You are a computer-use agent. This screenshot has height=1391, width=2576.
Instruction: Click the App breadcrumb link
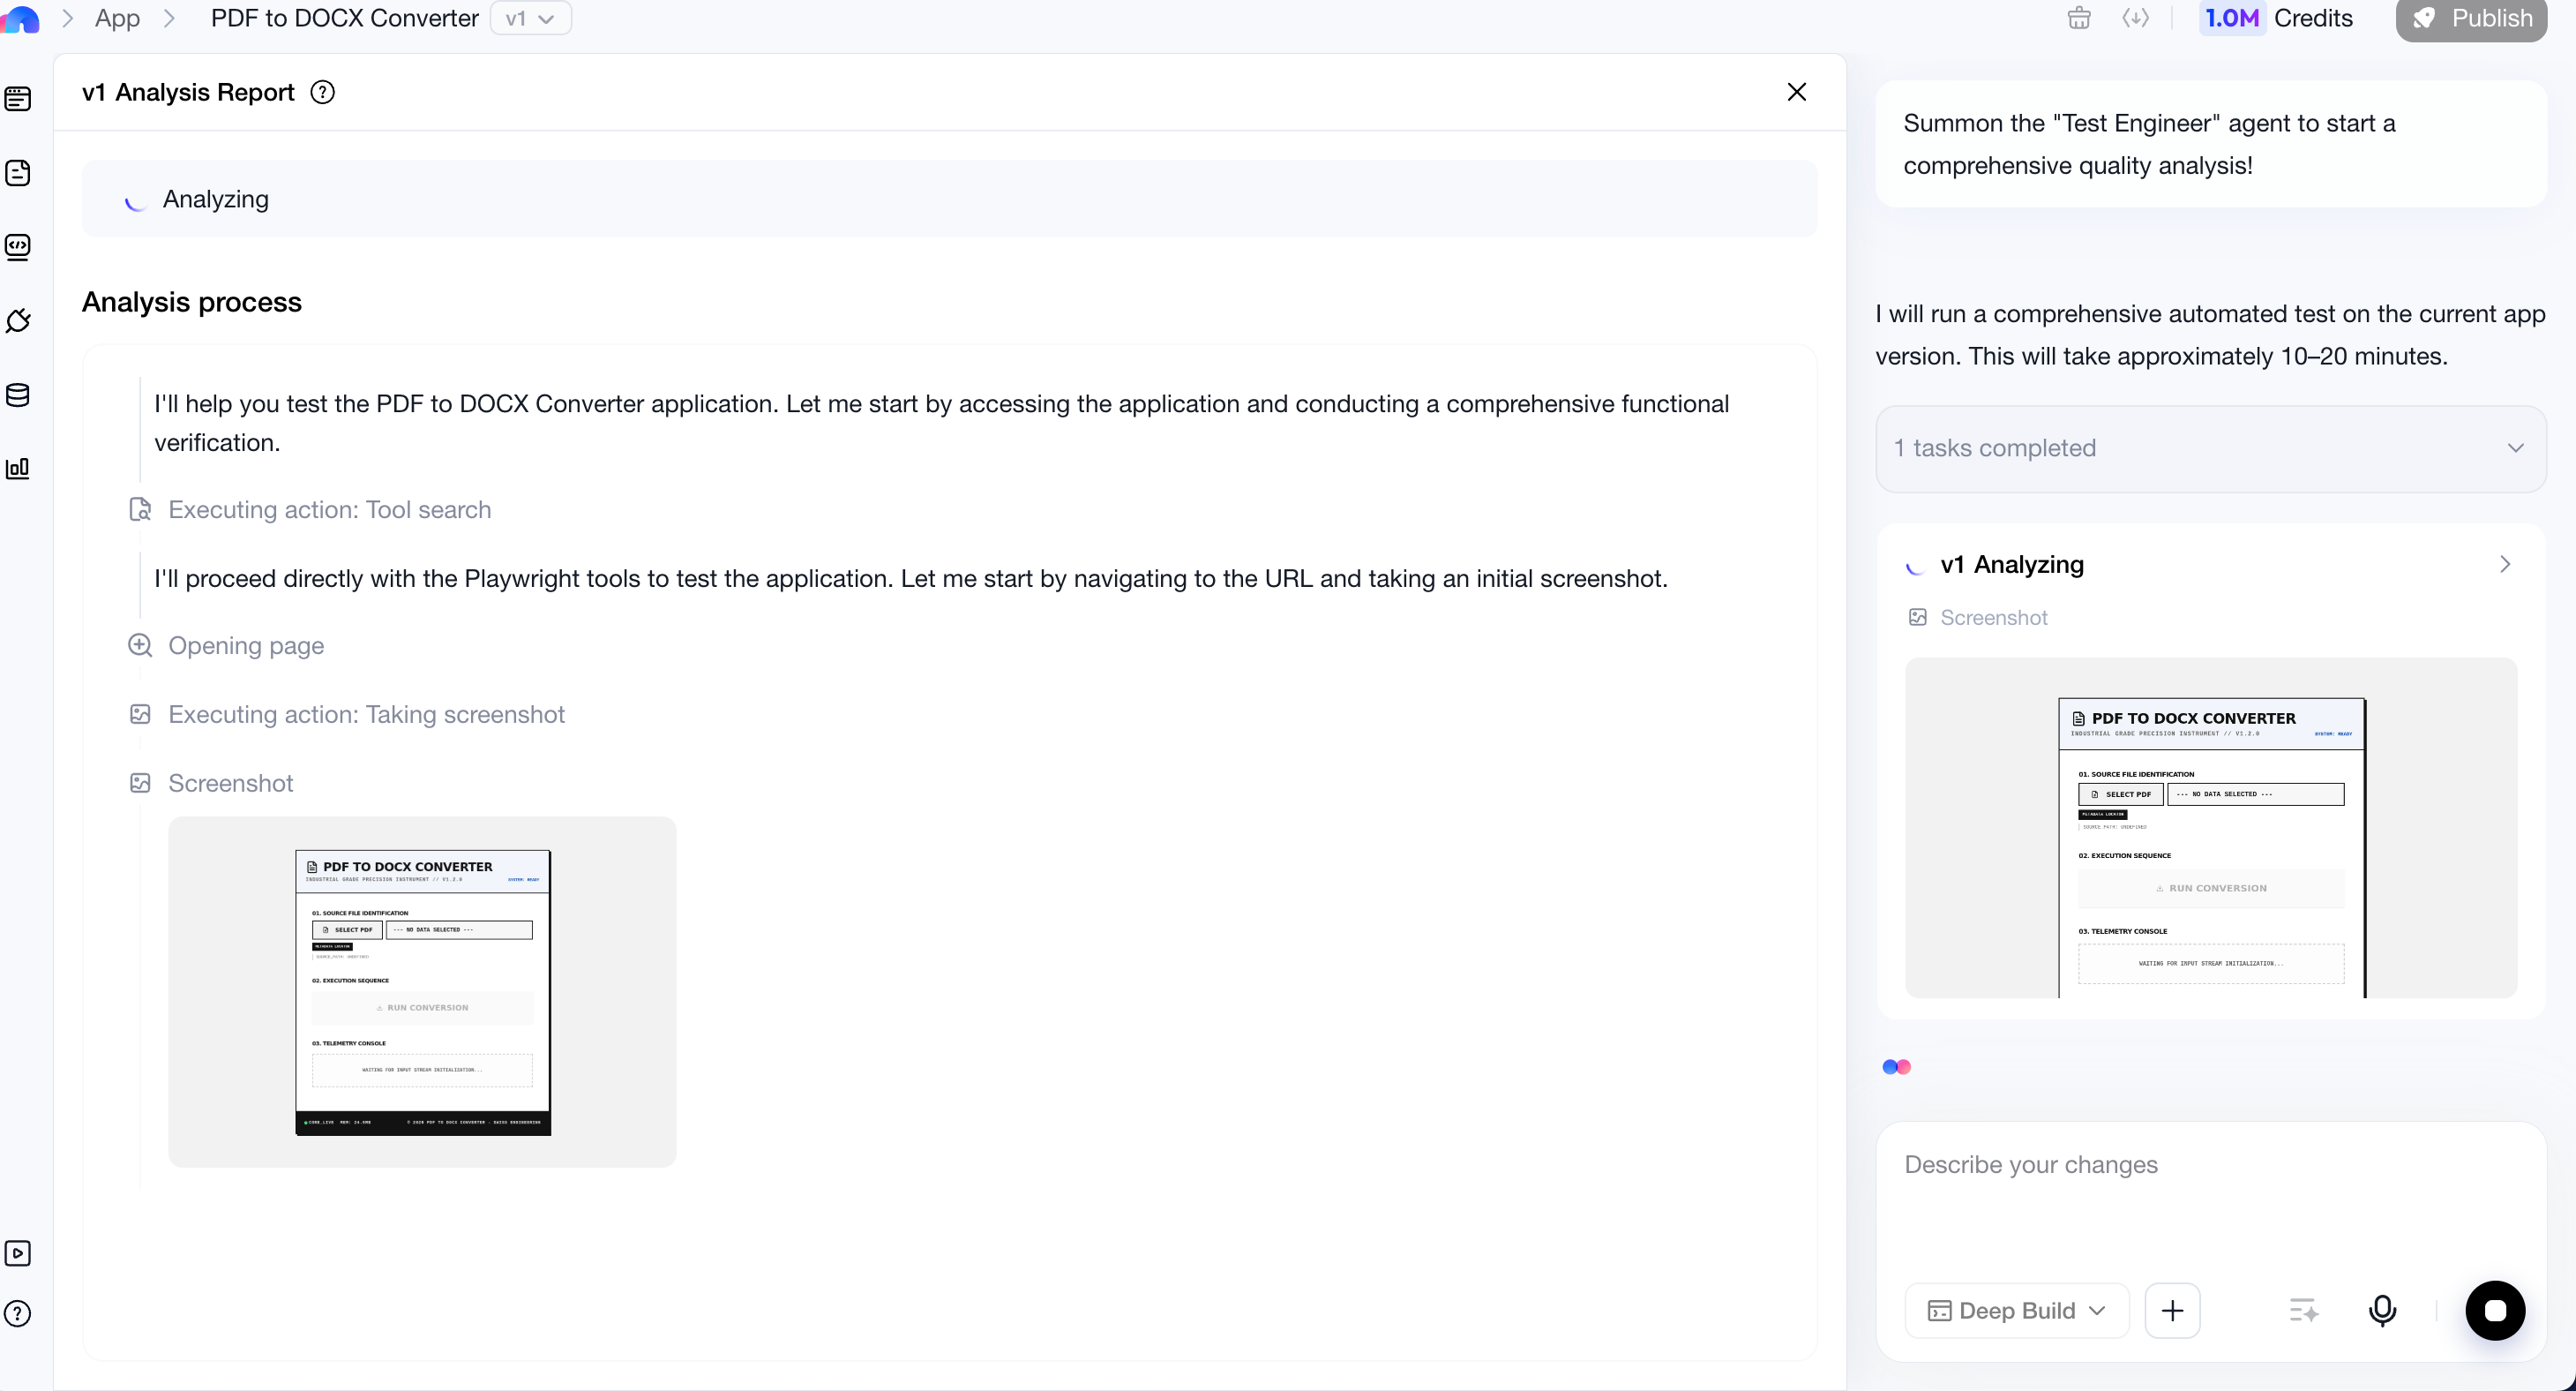tap(117, 18)
